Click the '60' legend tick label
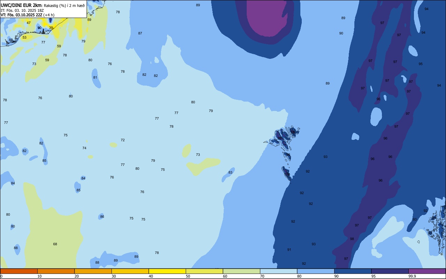This screenshot has height=279, width=446. tap(225, 276)
